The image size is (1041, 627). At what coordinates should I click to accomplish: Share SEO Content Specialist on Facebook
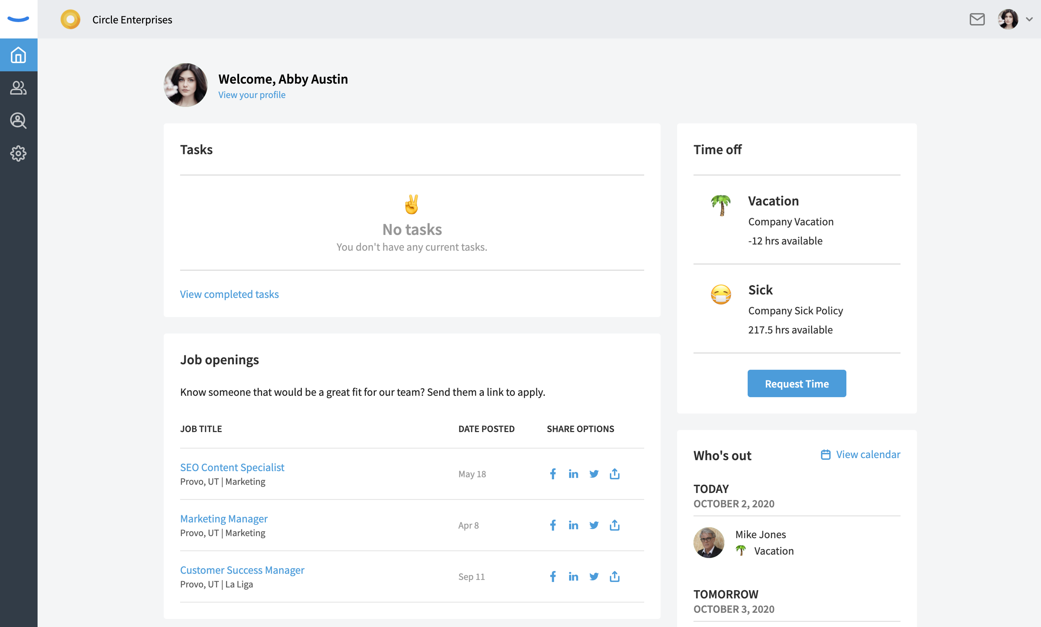pos(552,474)
